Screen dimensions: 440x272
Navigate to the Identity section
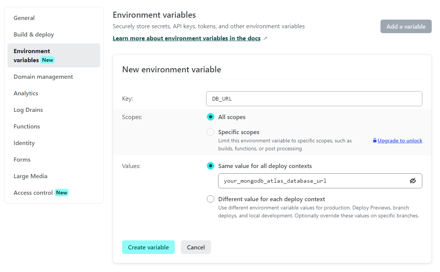pos(24,143)
